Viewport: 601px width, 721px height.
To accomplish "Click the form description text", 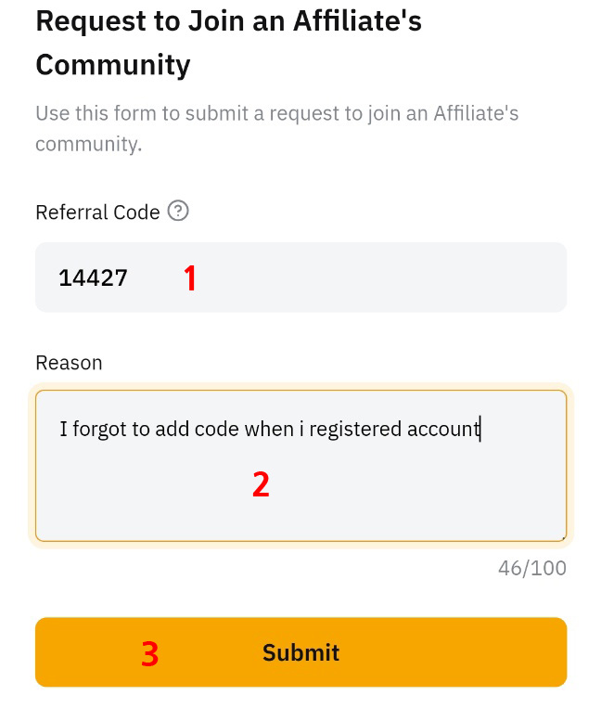I will (277, 128).
